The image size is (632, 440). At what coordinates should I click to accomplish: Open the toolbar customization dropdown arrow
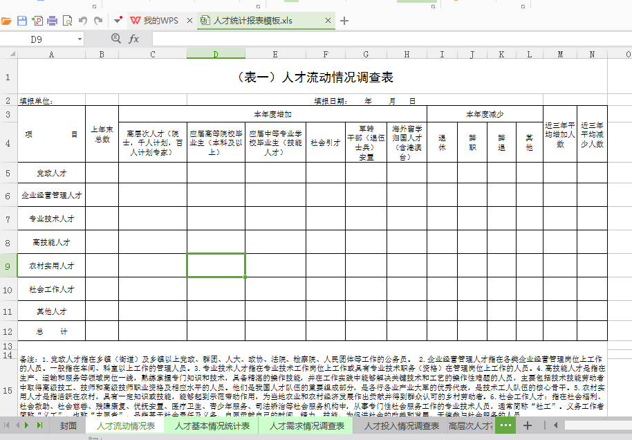pyautogui.click(x=117, y=19)
